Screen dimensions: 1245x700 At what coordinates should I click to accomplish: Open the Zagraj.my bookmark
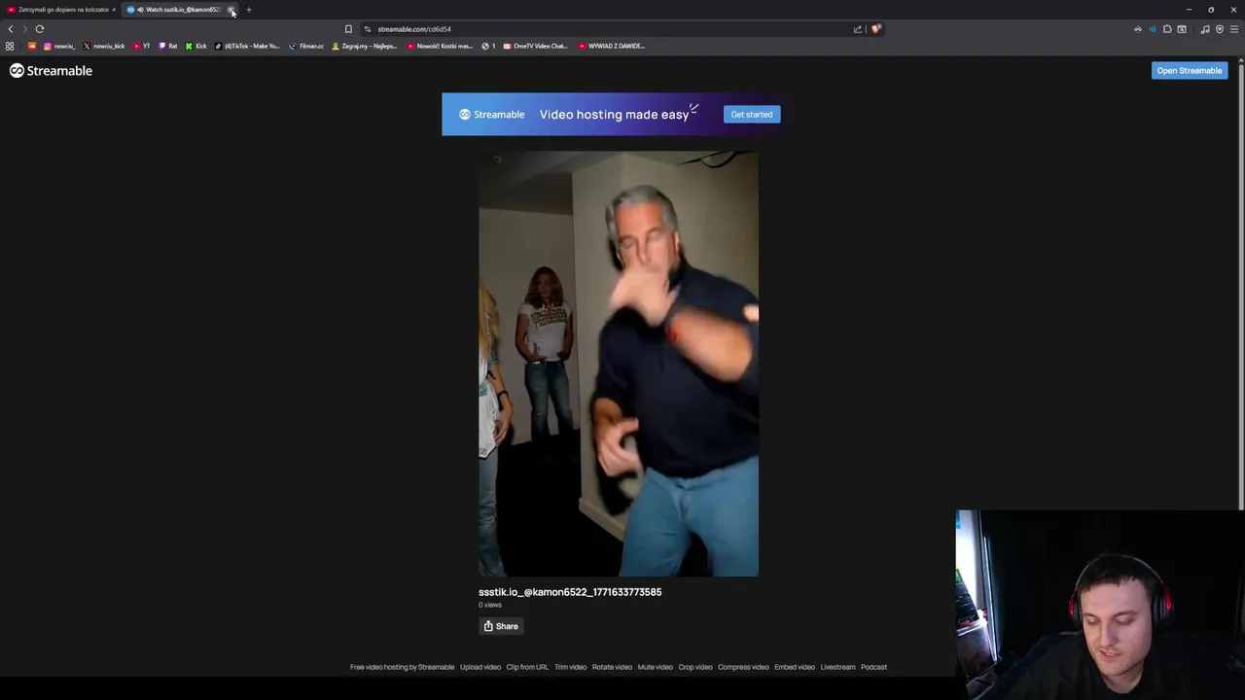click(365, 46)
